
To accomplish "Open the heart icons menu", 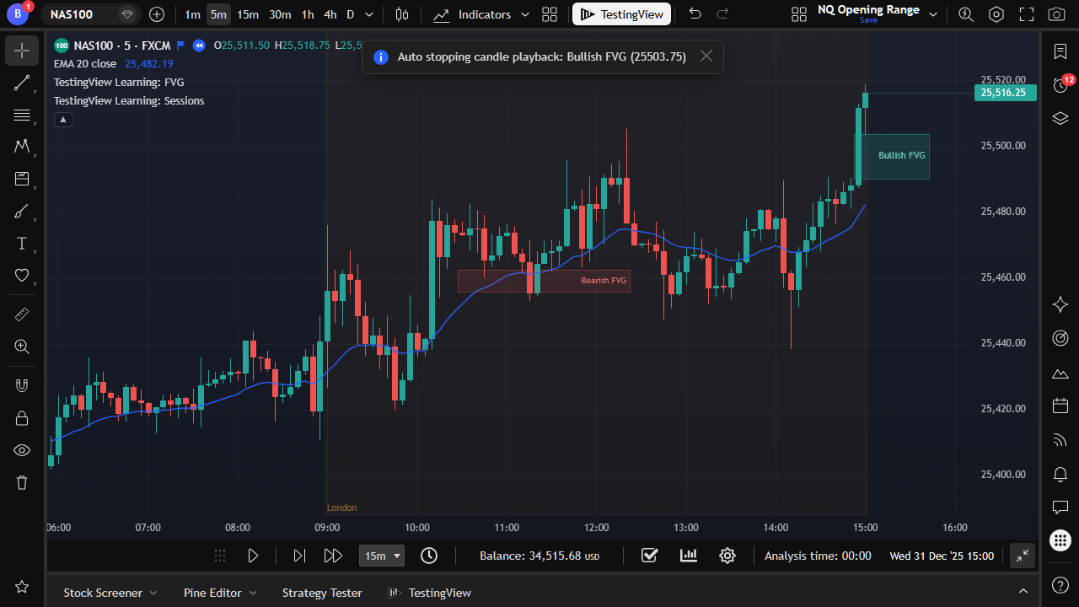I will coord(22,275).
